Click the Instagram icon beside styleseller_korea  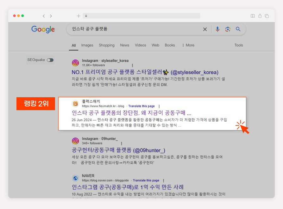tap(75, 63)
